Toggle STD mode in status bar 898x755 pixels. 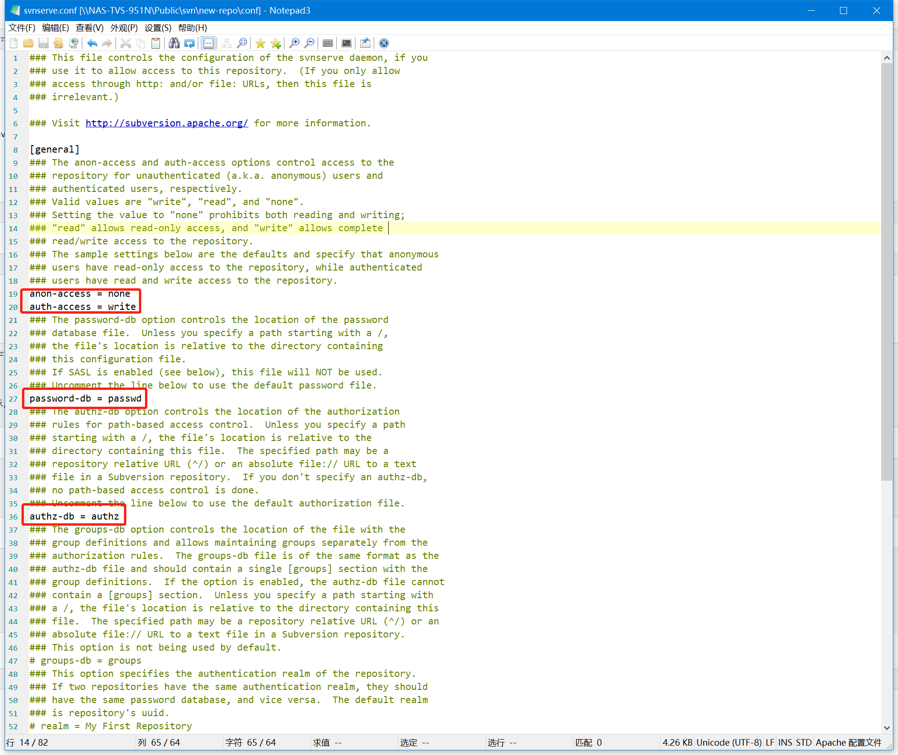(803, 742)
